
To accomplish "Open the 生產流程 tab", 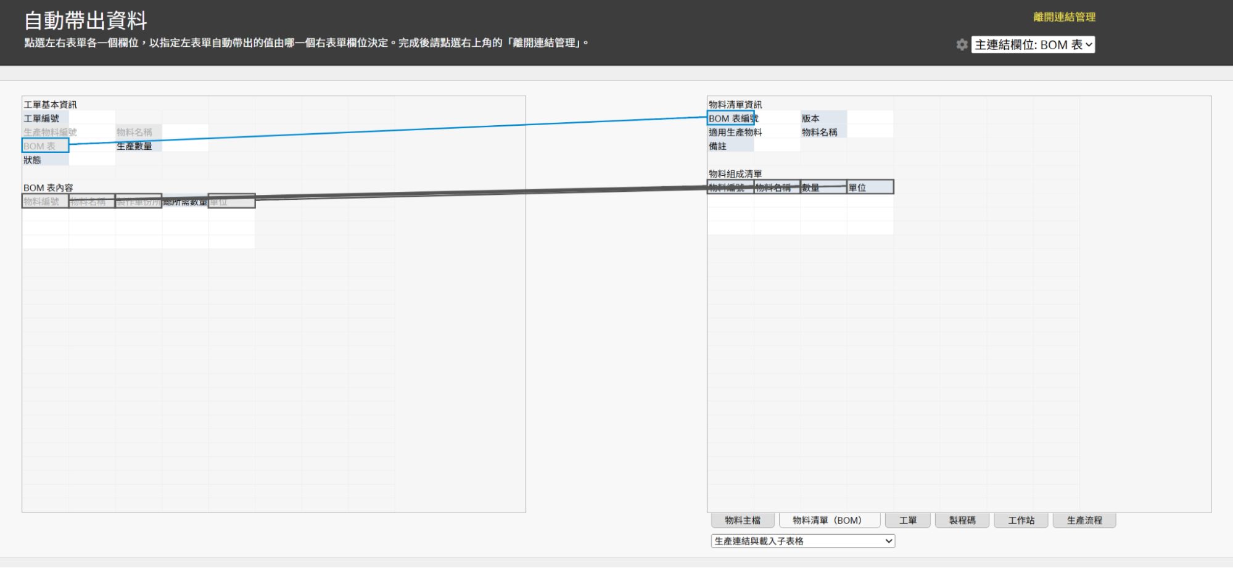I will coord(1084,521).
